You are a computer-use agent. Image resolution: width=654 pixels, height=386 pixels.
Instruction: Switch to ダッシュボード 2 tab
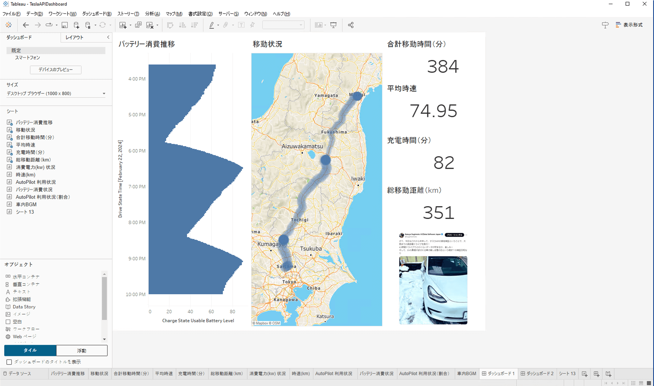pyautogui.click(x=537, y=373)
